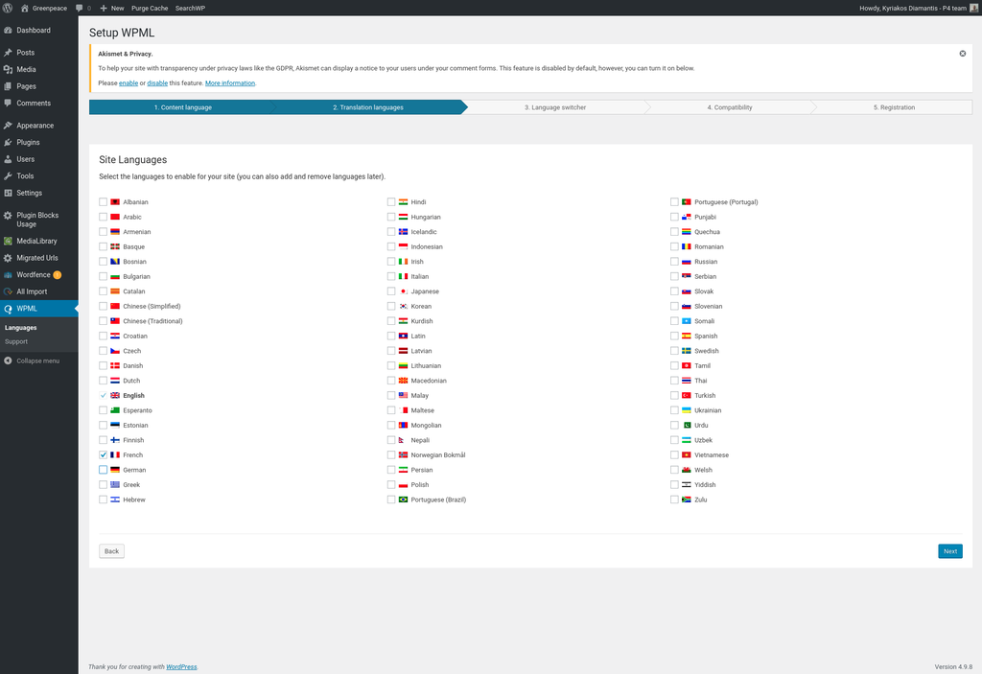Click the plus New icon in the admin bar
This screenshot has width=982, height=674.
[x=104, y=8]
